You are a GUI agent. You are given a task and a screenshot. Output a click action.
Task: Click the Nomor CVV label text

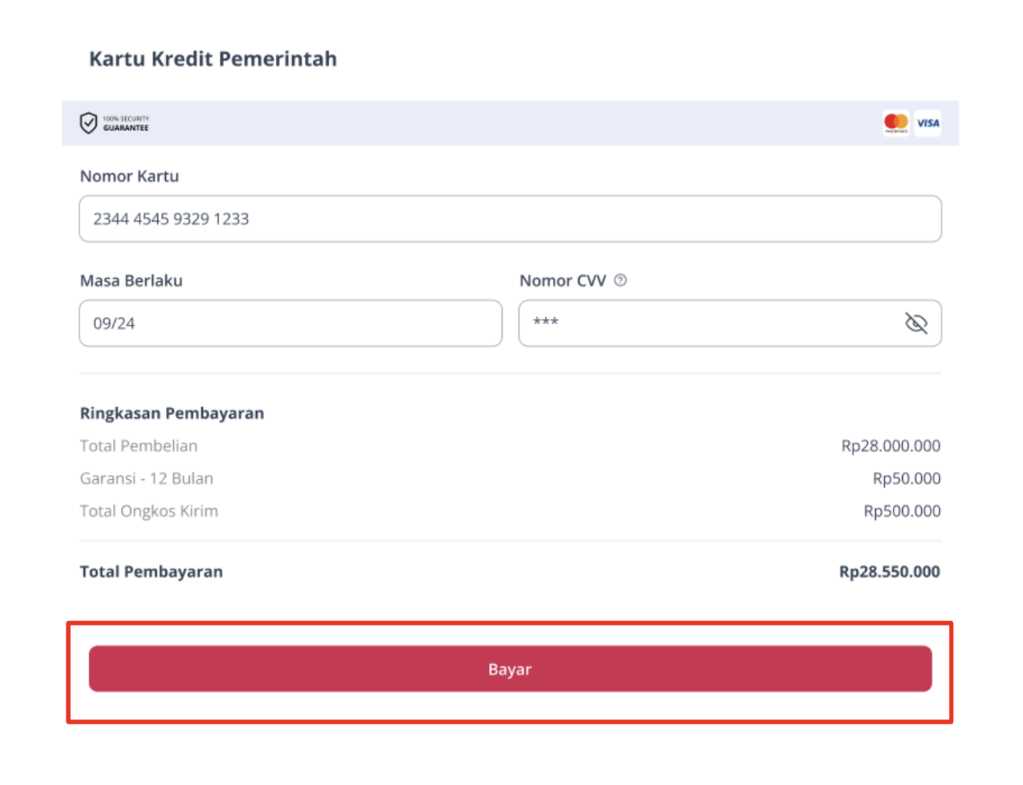(562, 280)
